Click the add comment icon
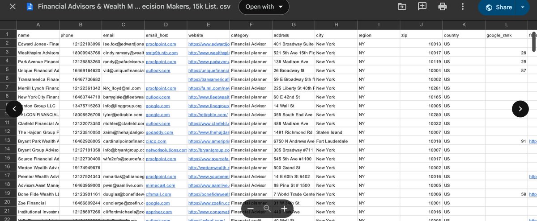 [422, 7]
